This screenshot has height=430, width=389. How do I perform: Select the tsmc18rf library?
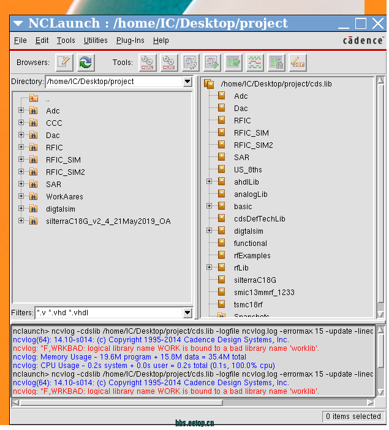(x=247, y=304)
